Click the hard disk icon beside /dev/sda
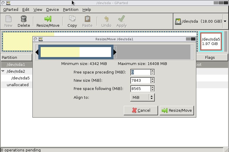Viewport: 229px width, 152px height. (x=178, y=21)
